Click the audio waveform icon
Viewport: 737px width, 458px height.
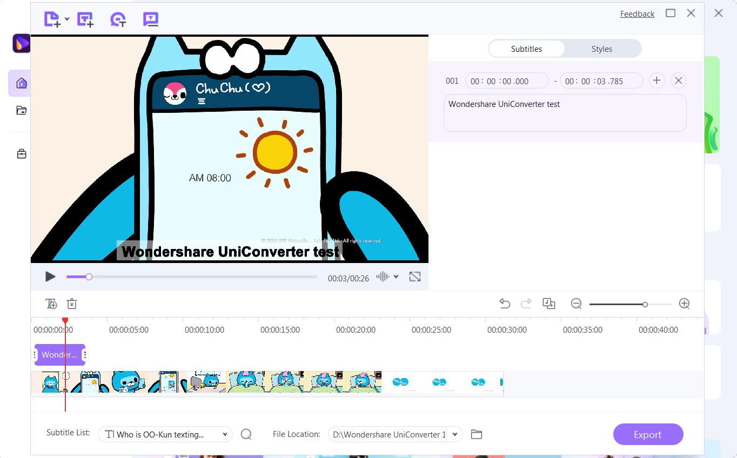pyautogui.click(x=383, y=277)
